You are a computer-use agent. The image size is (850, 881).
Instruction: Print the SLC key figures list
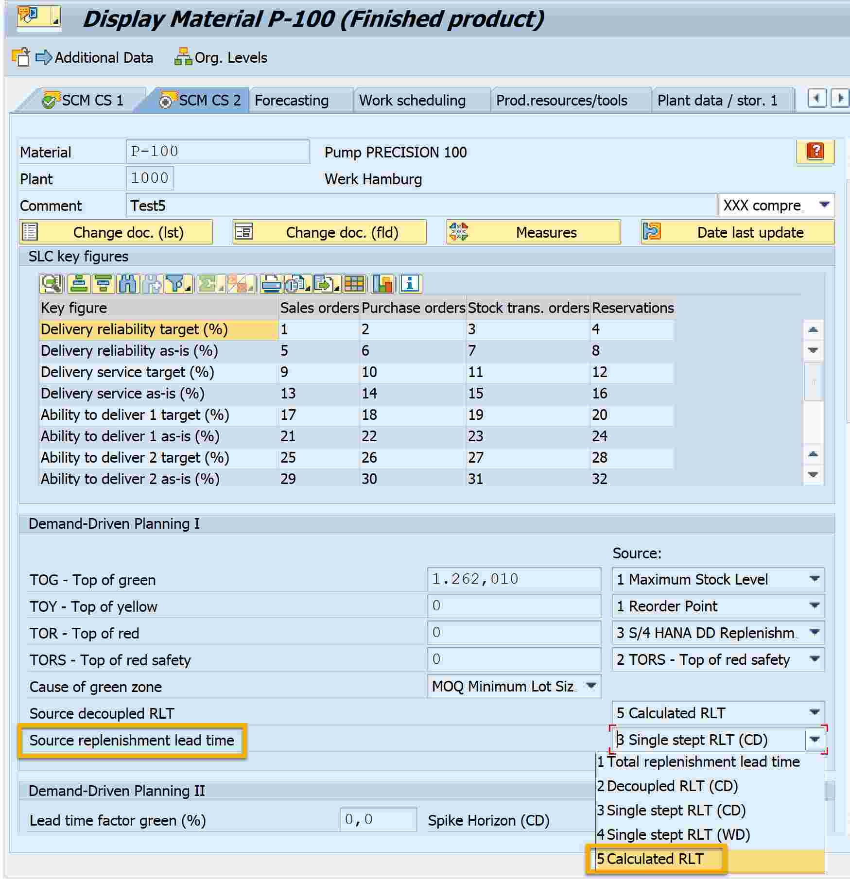(271, 284)
